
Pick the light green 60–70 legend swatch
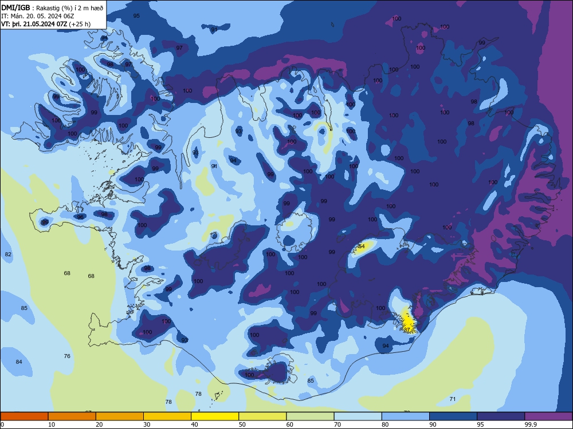(310, 416)
